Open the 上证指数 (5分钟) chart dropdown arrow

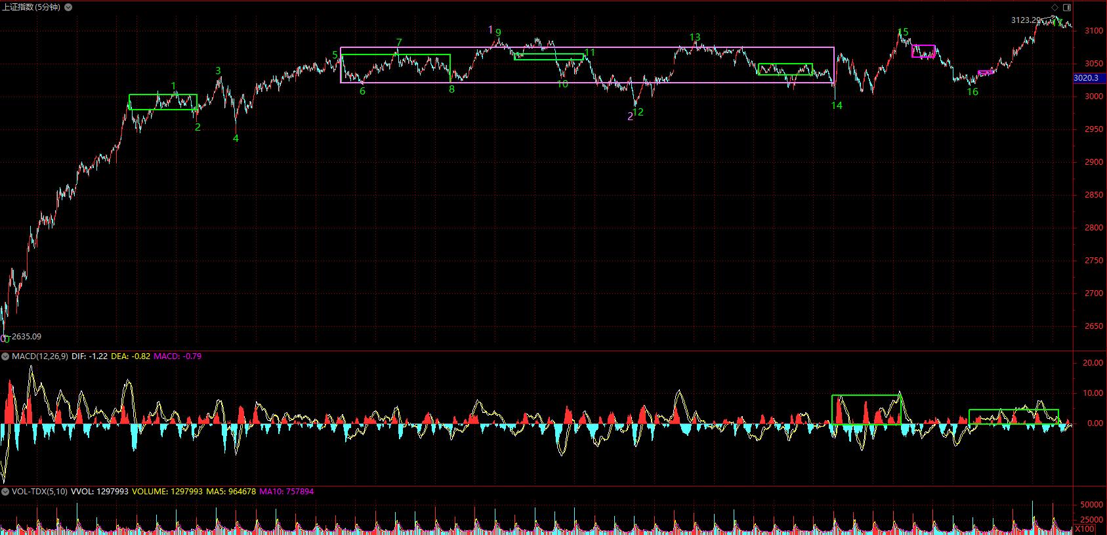pyautogui.click(x=70, y=7)
